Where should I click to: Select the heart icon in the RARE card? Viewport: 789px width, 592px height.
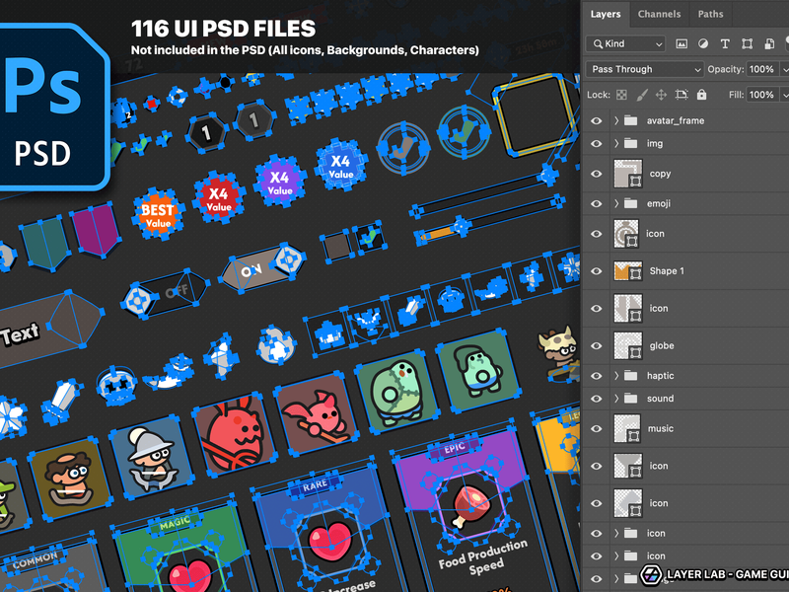[331, 542]
